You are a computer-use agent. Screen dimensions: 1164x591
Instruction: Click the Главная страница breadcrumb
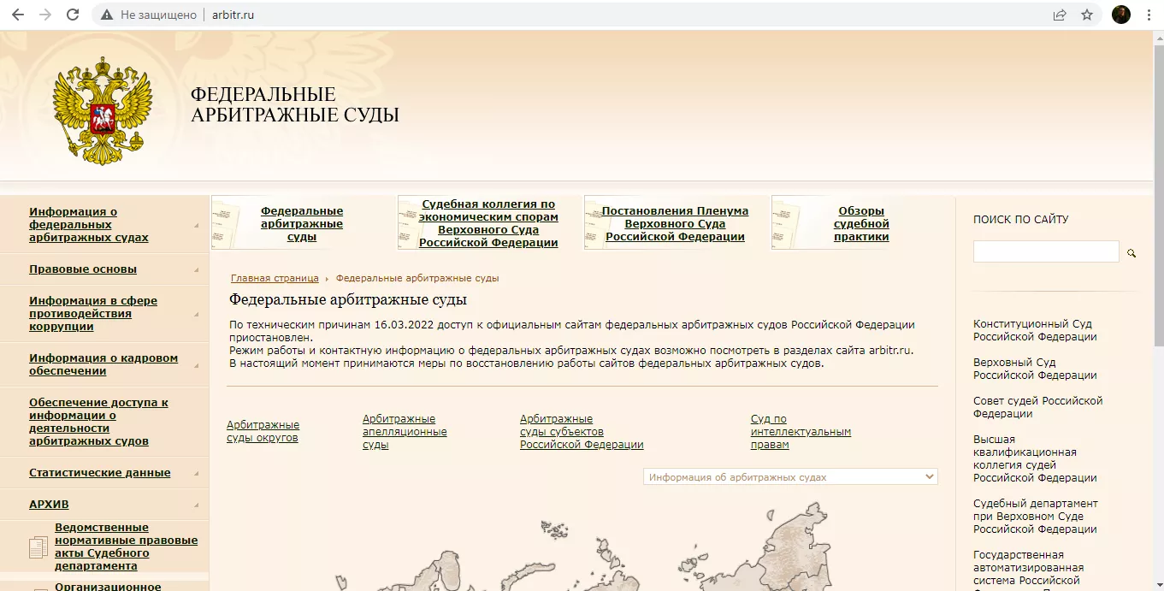click(274, 279)
